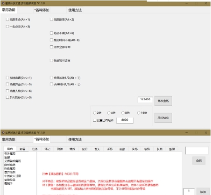Click the app icon in the top window title bar
Screen dimensions: 211x195
(x=3, y=3)
